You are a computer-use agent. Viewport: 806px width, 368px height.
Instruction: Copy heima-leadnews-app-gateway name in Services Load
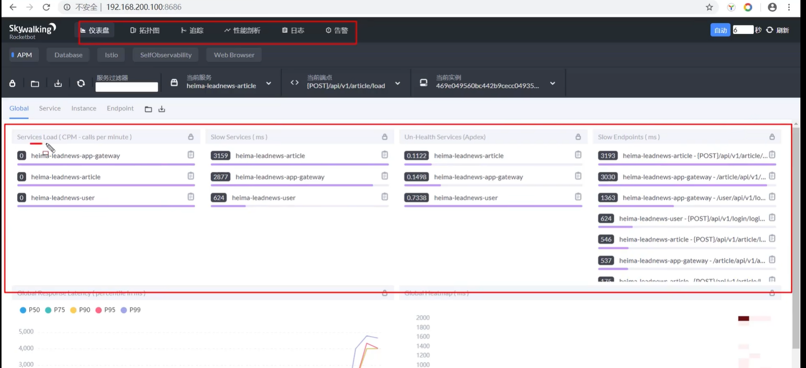191,155
